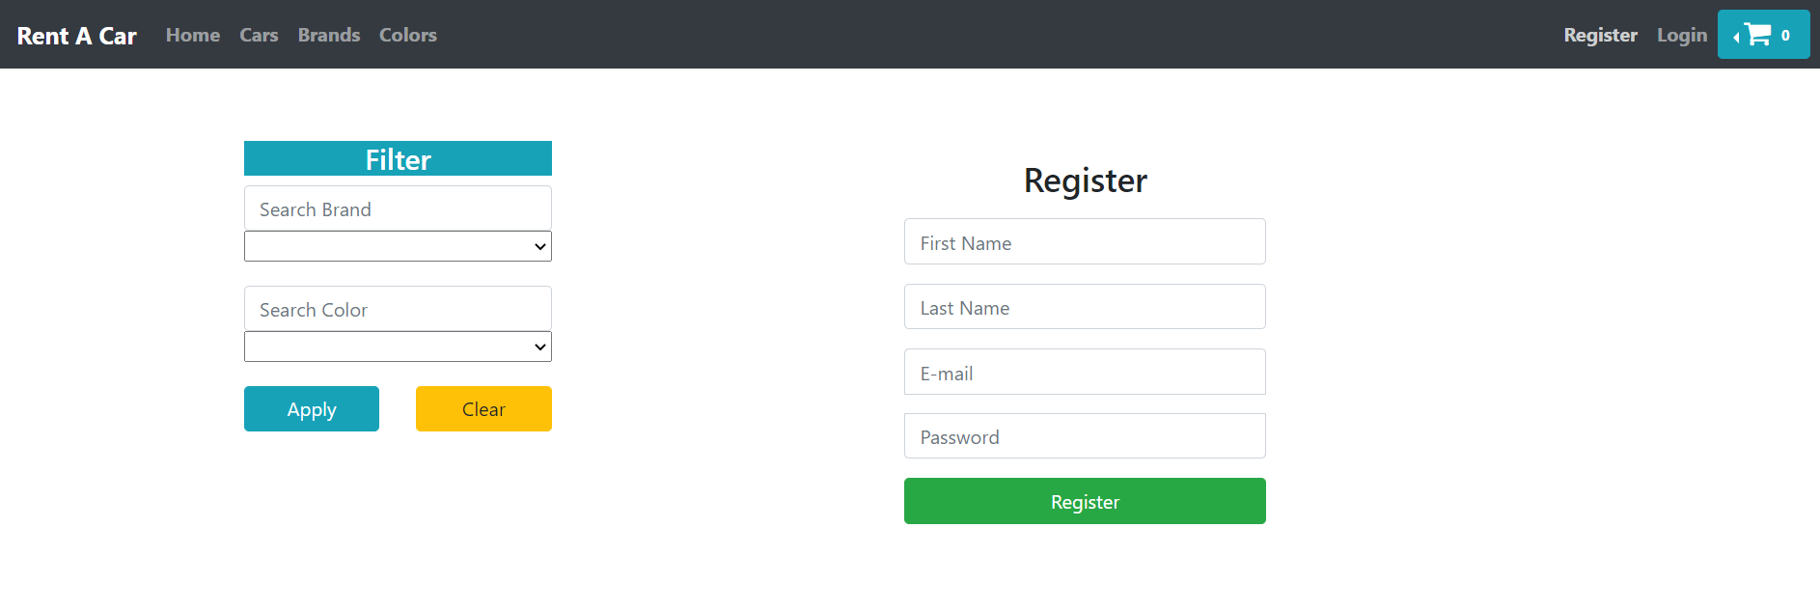The width and height of the screenshot is (1820, 611).
Task: Click Register link in top navbar
Action: [x=1600, y=35]
